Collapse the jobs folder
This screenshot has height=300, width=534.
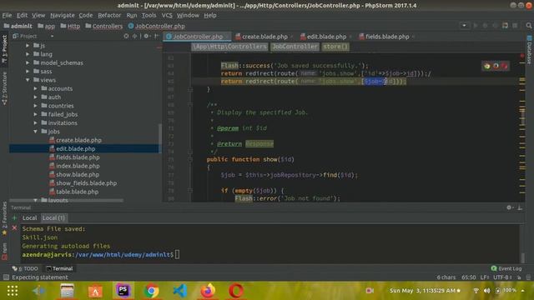[x=35, y=132]
